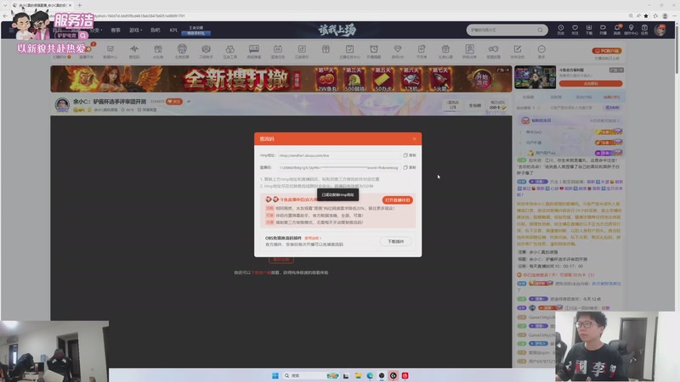Viewport: 680px width, 382px height.
Task: Open the 消息 bell icon with its badge
Action: click(617, 30)
